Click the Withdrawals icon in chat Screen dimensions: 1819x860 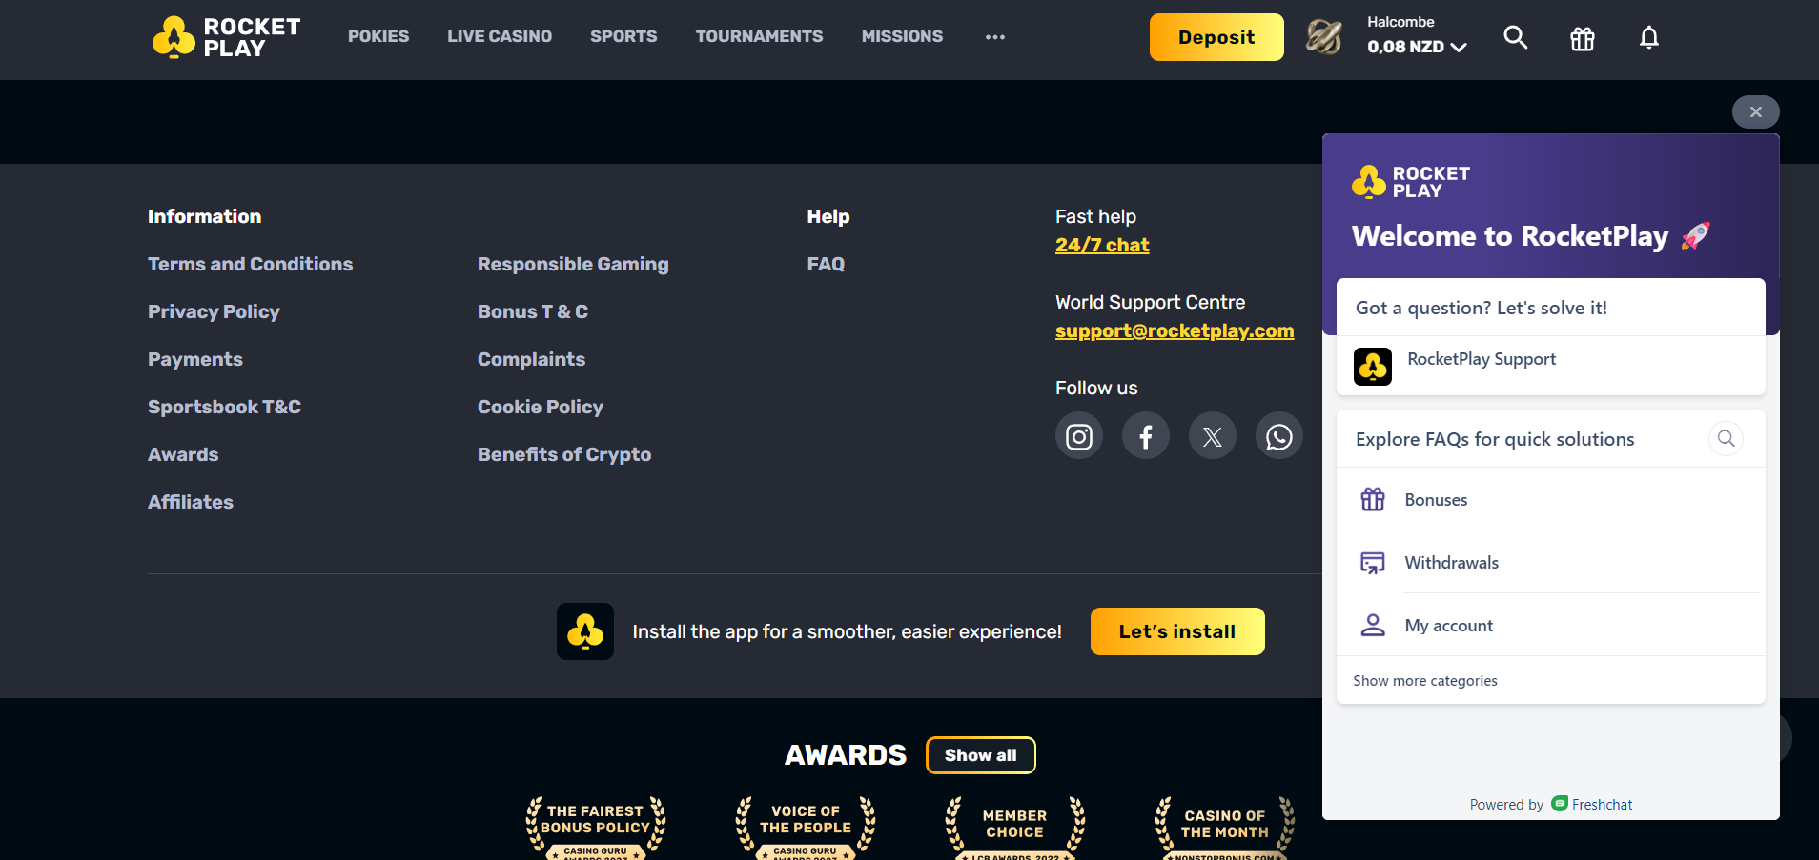(x=1373, y=562)
